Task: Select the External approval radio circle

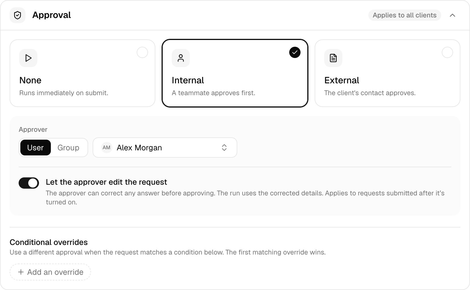Action: click(447, 52)
